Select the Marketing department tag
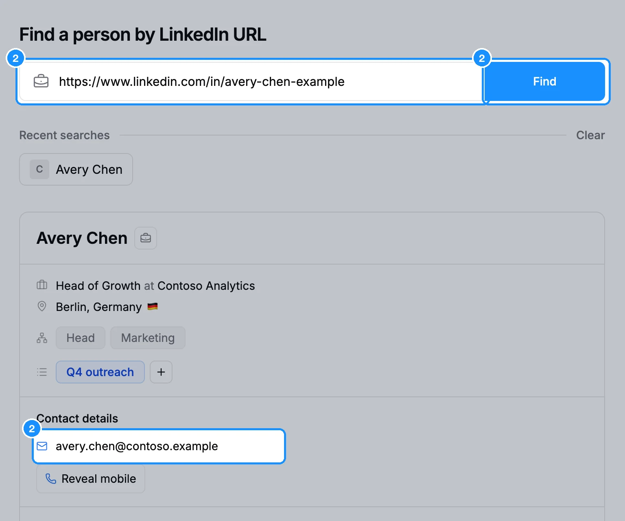This screenshot has width=625, height=521. (x=148, y=338)
